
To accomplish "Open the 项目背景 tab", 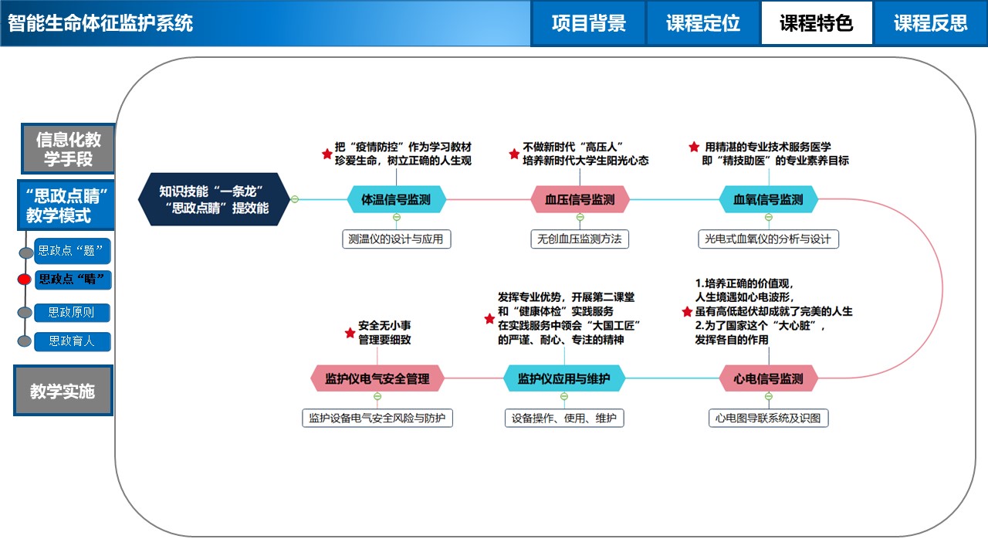I will click(588, 23).
